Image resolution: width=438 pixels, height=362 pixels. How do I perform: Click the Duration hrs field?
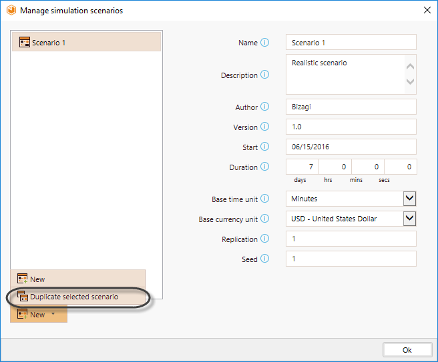(335, 167)
